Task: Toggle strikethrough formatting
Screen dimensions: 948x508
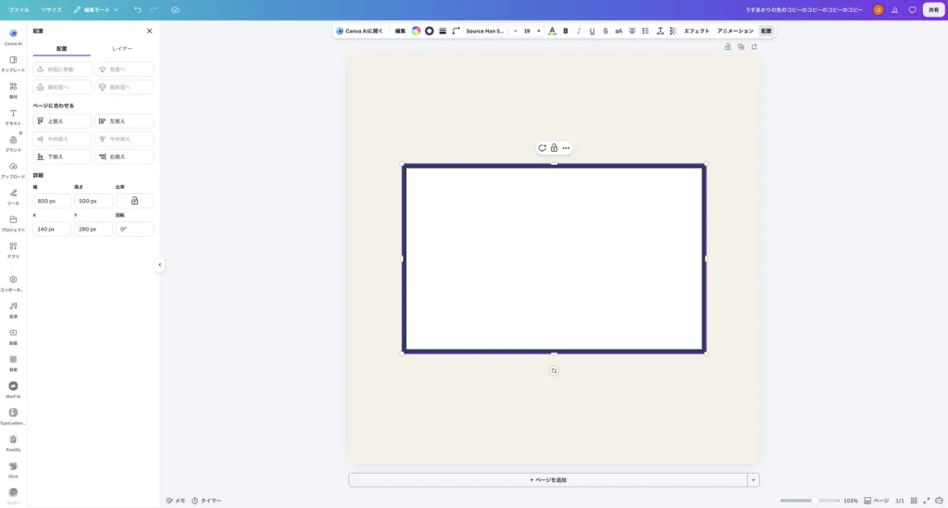Action: pyautogui.click(x=605, y=31)
